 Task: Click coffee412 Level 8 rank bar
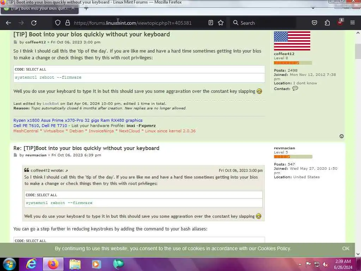[293, 63]
